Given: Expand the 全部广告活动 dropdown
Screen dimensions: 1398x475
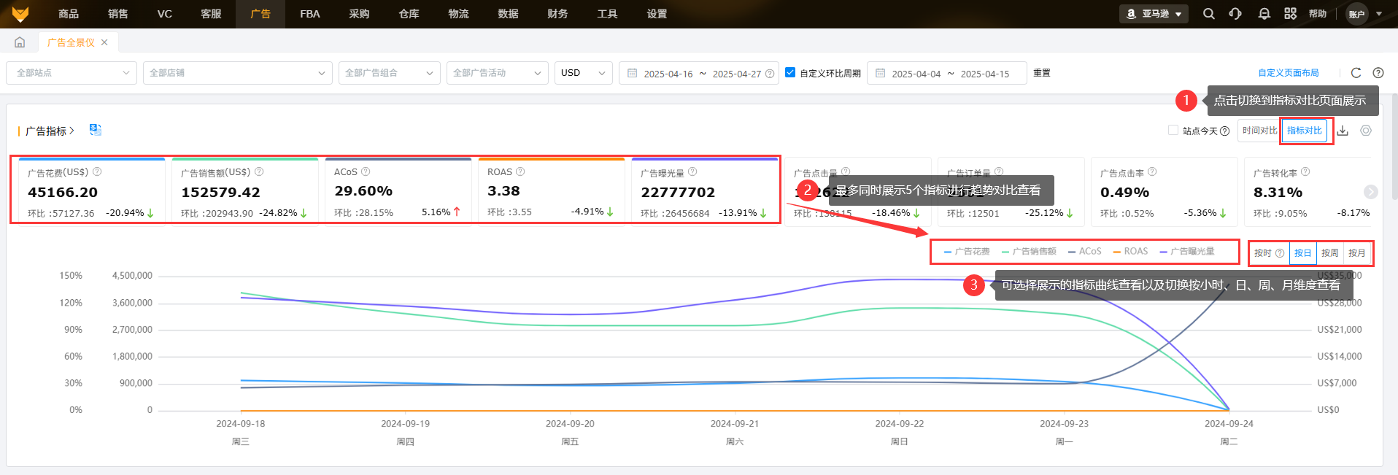Looking at the screenshot, I should 497,73.
